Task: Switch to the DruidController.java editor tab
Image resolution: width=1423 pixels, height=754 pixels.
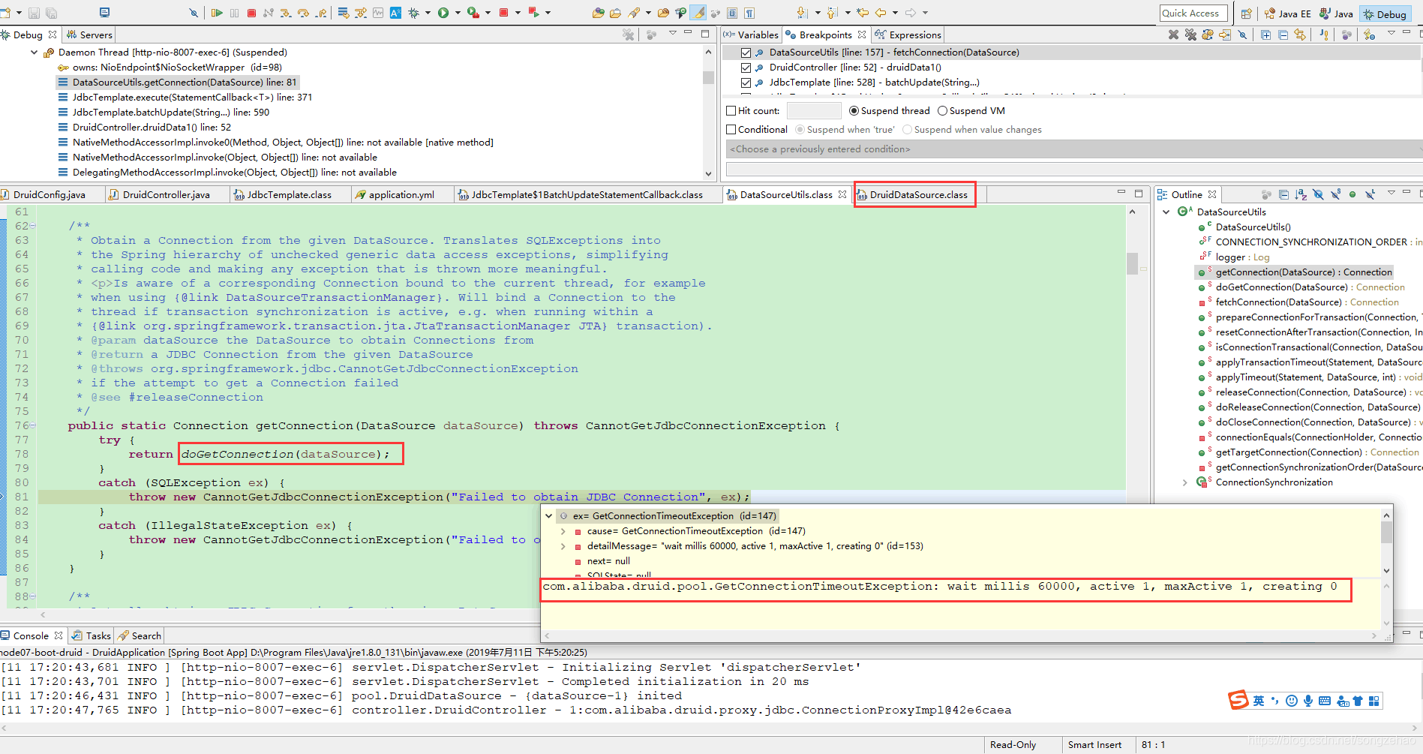Action: click(x=160, y=195)
